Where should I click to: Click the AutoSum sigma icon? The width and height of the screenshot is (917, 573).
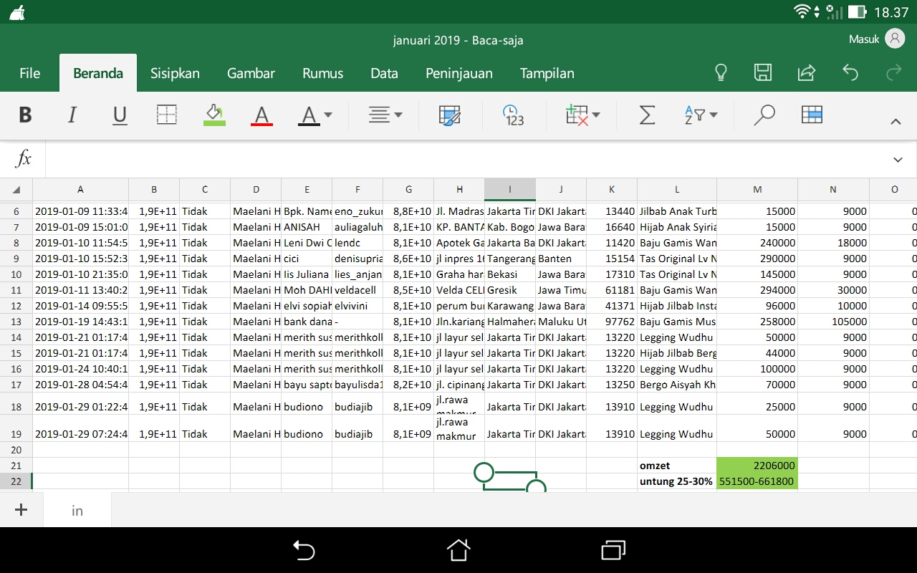(647, 115)
